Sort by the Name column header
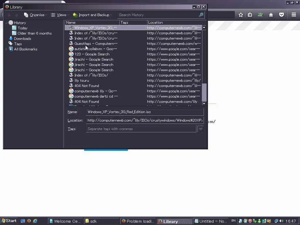Screen dimensions: 300x225 point(92,23)
